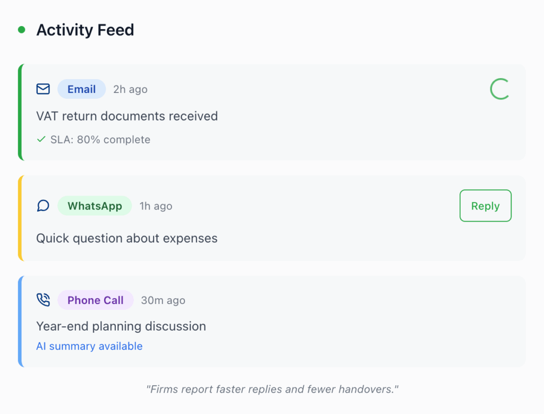This screenshot has height=414, width=544.
Task: Click the 1h ago timestamp
Action: pos(156,206)
